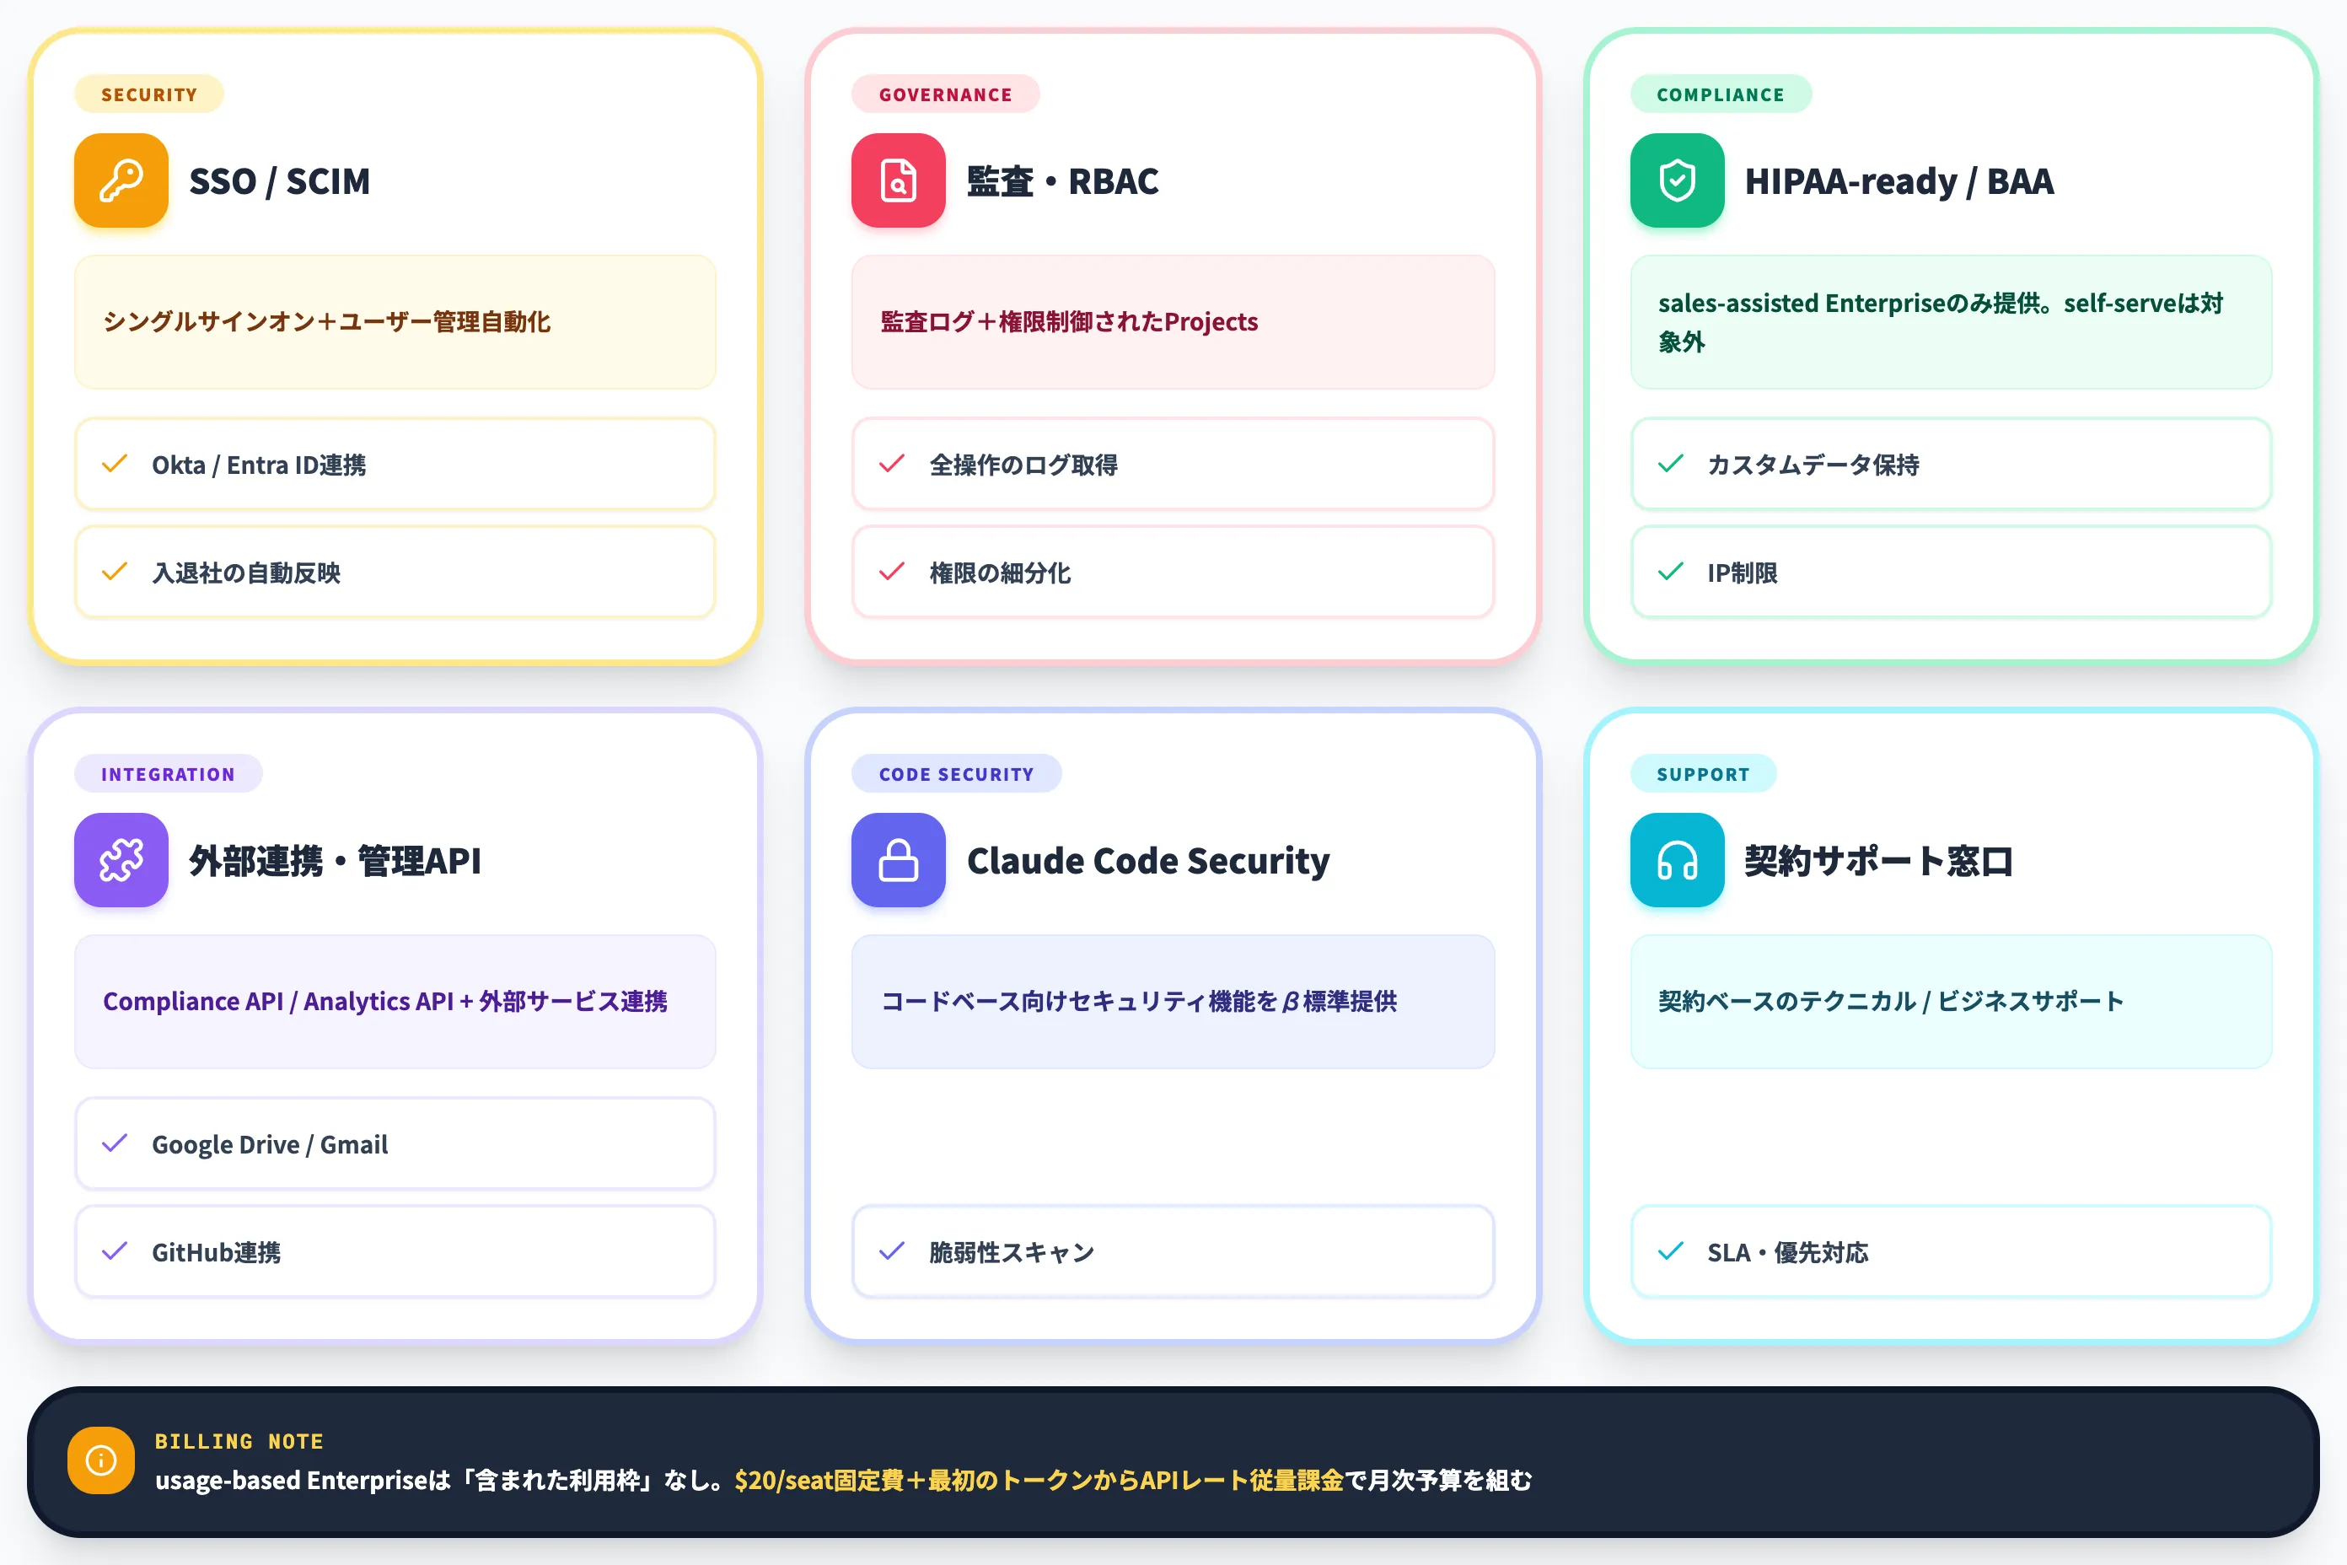Click the 監査・RBAC card title
This screenshot has height=1565, width=2347.
[x=1063, y=181]
